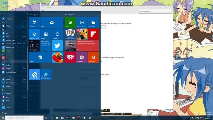Click the Back button in Start menu
This screenshot has height=120, width=213.
click(4, 113)
